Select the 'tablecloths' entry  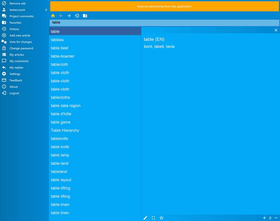95,97
